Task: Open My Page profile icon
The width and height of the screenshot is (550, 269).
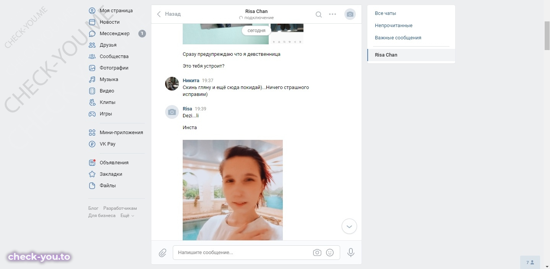Action: [92, 11]
